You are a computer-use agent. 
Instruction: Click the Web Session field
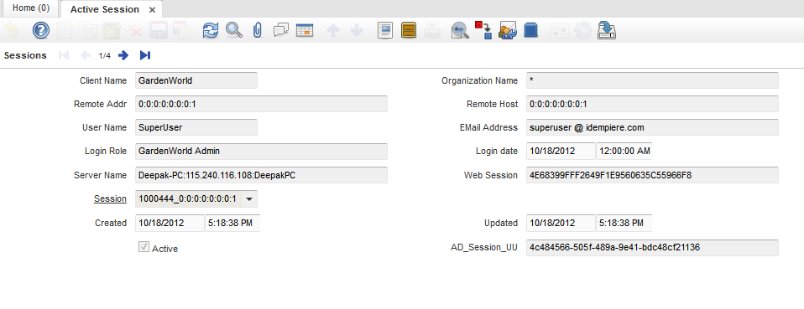652,175
